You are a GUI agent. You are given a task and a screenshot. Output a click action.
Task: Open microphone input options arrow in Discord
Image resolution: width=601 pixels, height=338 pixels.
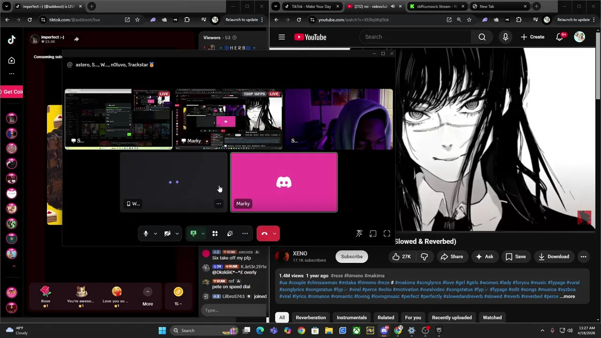click(x=155, y=233)
